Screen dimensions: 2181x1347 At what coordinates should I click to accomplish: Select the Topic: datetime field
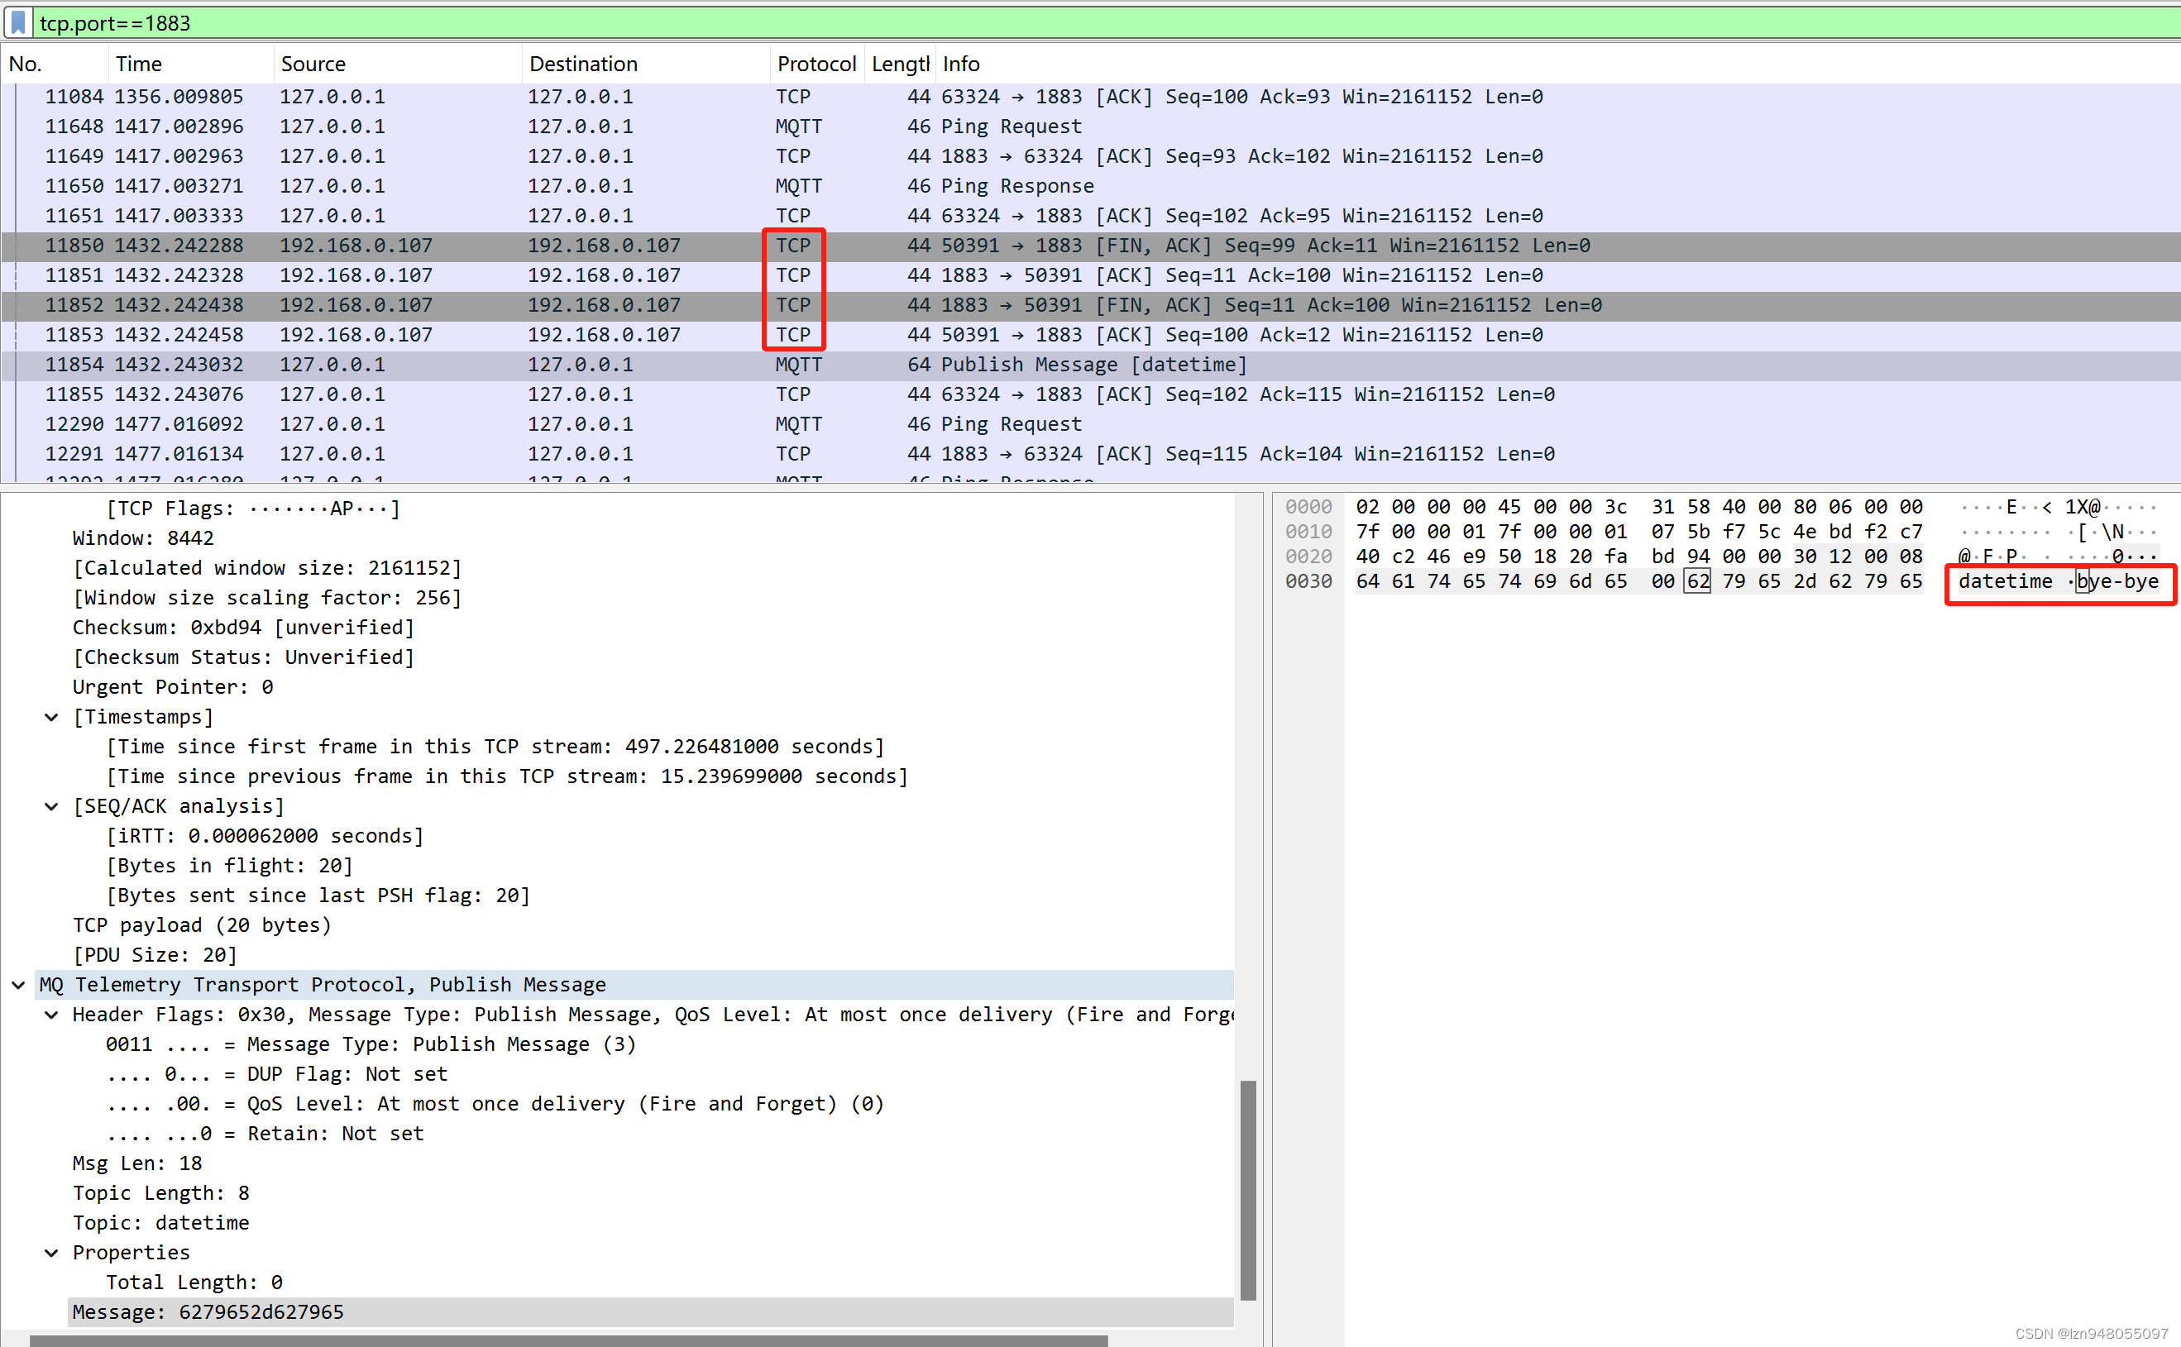(x=160, y=1222)
